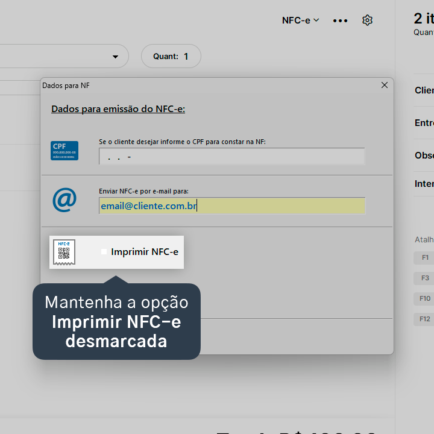Expand the product search combo box arrow

pyautogui.click(x=115, y=57)
